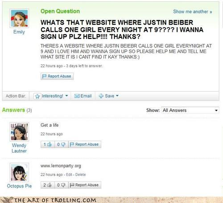The width and height of the screenshot is (223, 203).
Task: Report abuse on Wendy Lautner's answer
Action: pos(85,144)
